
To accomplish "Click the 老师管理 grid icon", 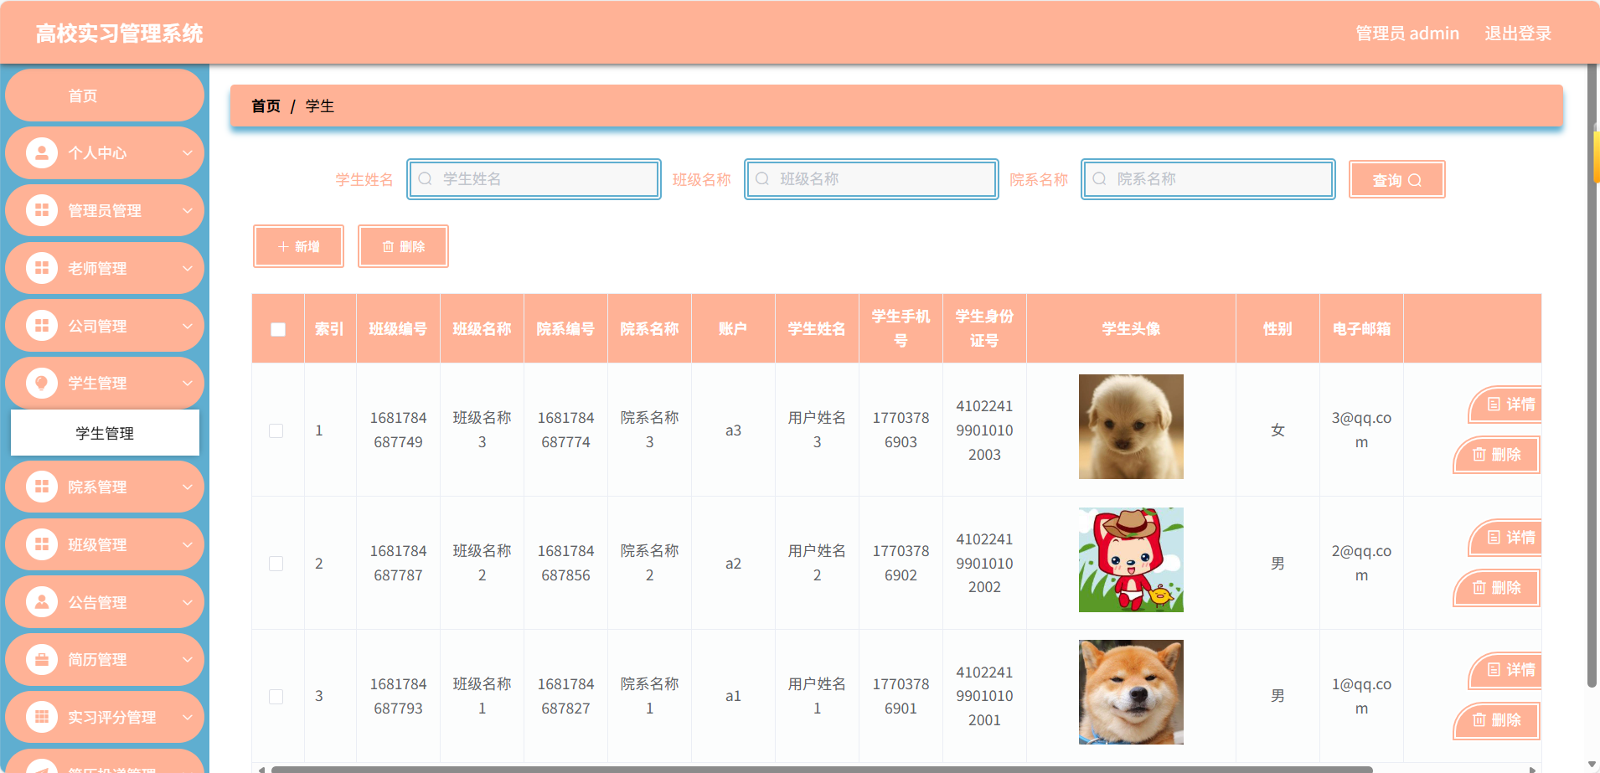I will (x=41, y=268).
